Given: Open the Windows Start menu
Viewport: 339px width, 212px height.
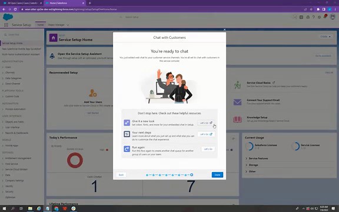Looking at the screenshot, I should 4,208.
